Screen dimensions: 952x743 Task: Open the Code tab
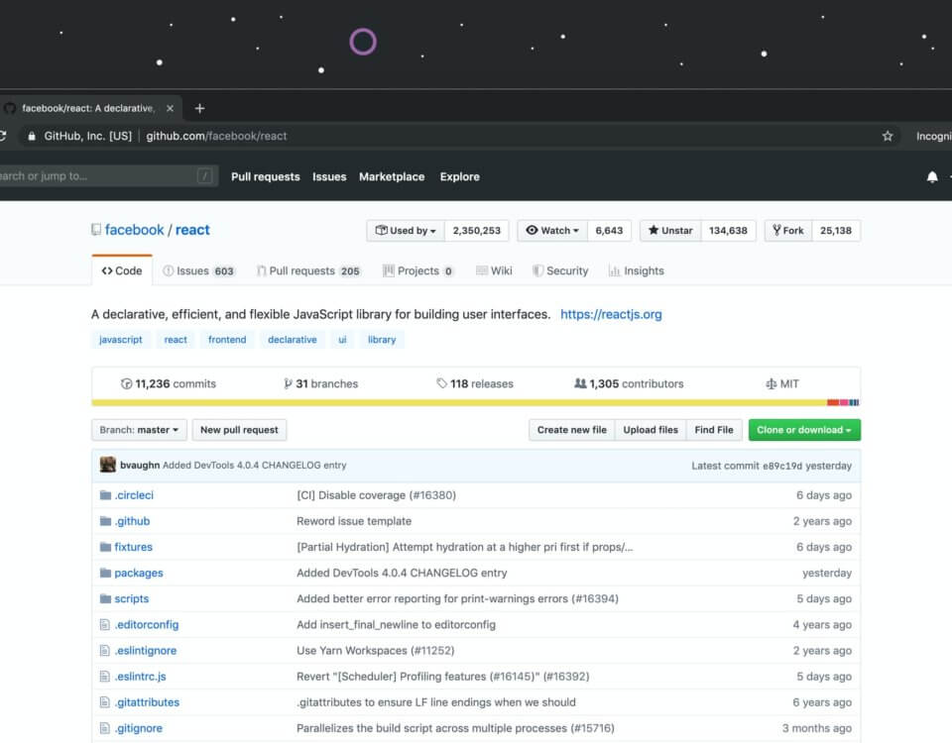tap(122, 271)
